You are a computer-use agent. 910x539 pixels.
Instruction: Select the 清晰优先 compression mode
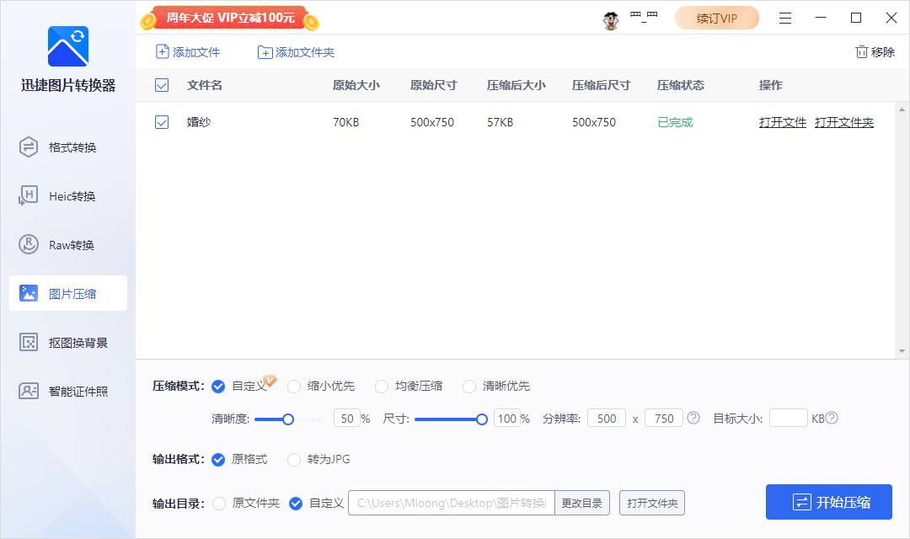coord(469,386)
